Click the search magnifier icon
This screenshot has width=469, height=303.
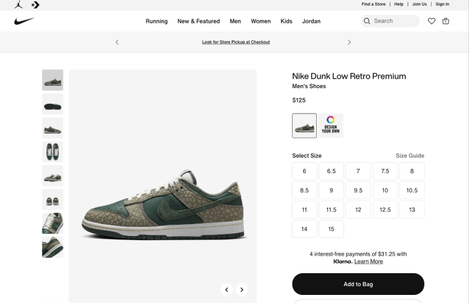pyautogui.click(x=367, y=21)
